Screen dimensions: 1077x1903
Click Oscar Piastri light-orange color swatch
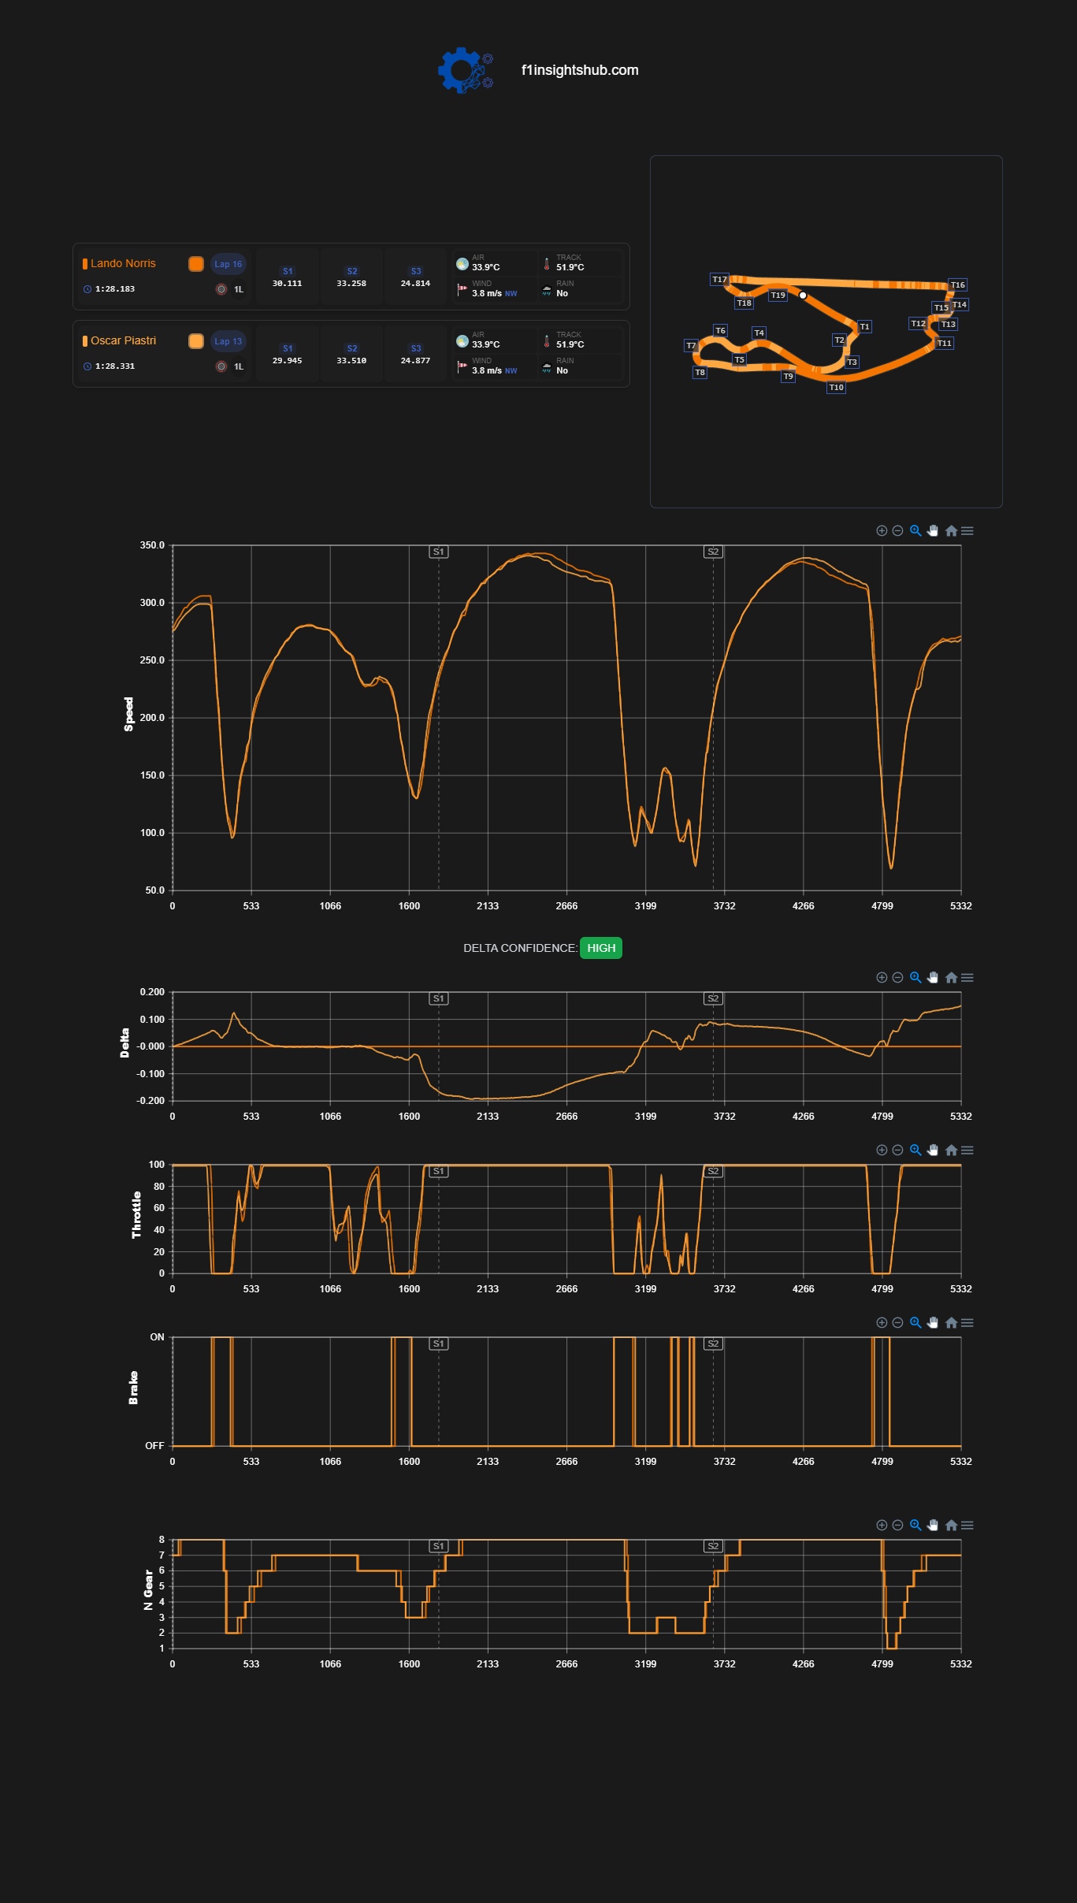(x=196, y=341)
